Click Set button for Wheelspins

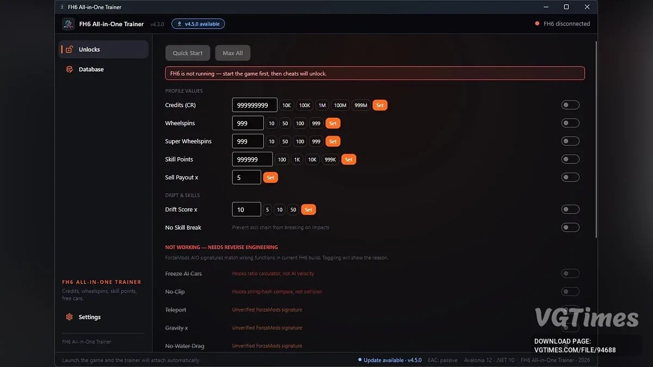point(333,123)
